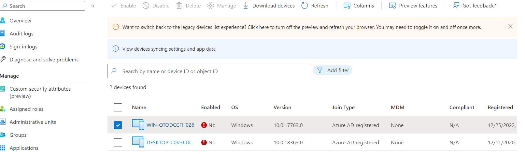This screenshot has height=154, width=525.
Task: Click the Groups people icon
Action: click(3, 135)
